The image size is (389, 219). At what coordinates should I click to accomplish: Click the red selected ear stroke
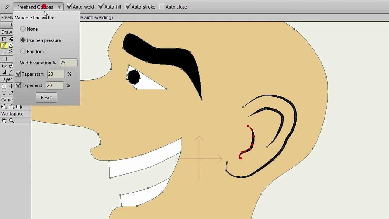click(253, 141)
